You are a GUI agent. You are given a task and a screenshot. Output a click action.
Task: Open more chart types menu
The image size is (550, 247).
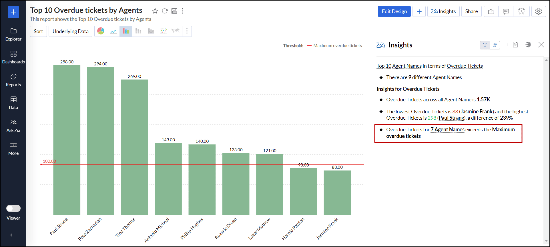(x=187, y=31)
